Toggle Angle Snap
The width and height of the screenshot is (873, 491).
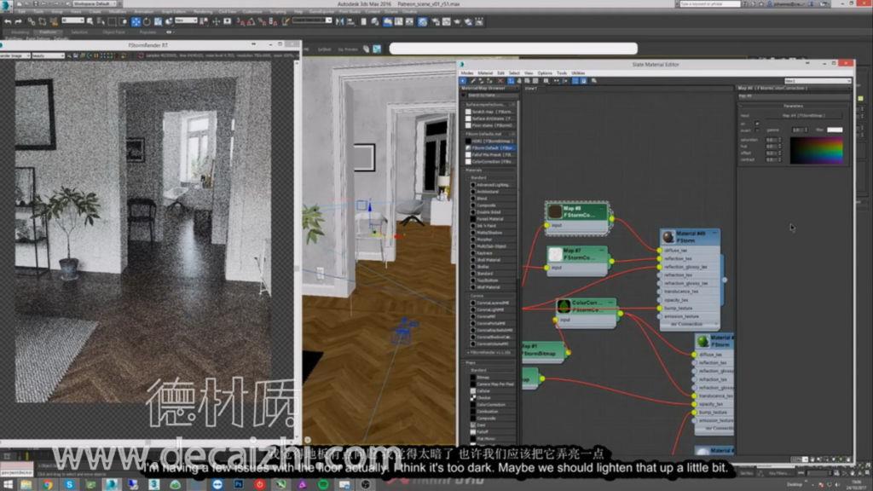(251, 21)
